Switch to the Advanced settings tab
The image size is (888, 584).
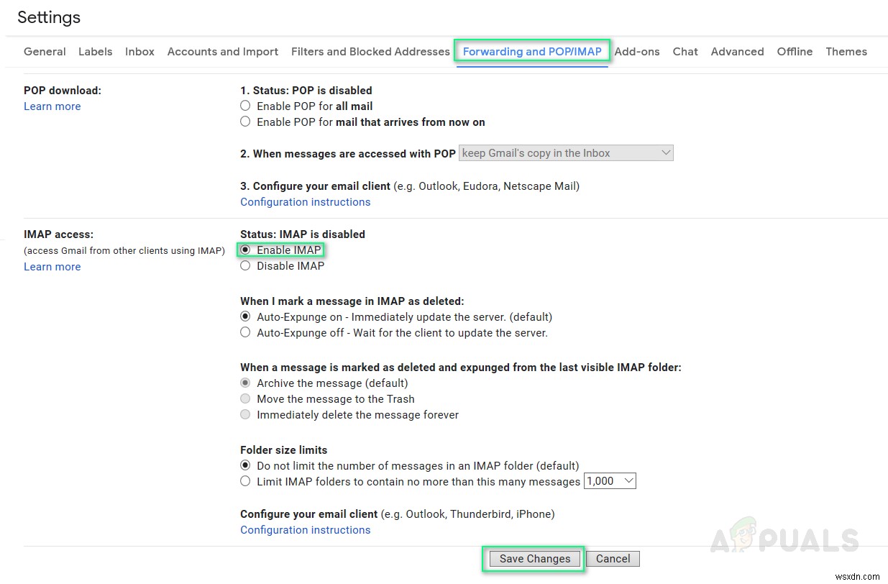pyautogui.click(x=737, y=51)
